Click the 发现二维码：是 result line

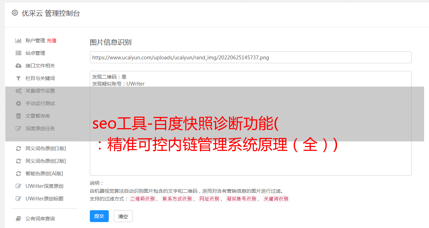[109, 76]
